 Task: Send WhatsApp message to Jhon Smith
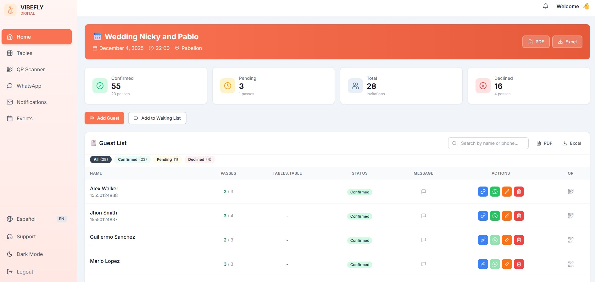point(495,216)
